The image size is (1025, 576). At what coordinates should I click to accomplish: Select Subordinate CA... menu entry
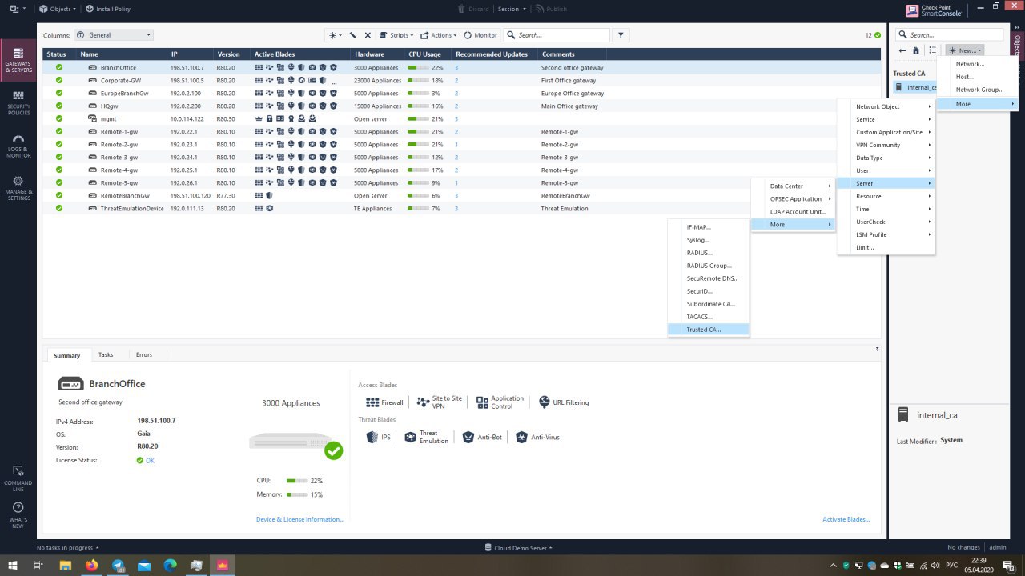tap(708, 304)
